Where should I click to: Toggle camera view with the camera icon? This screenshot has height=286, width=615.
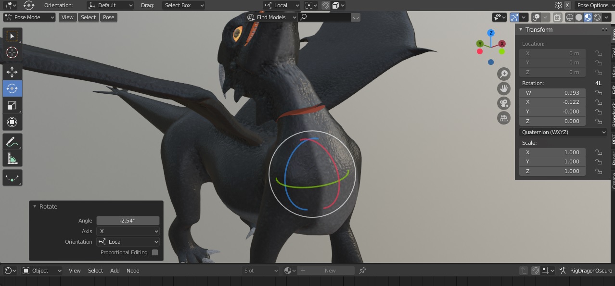504,103
